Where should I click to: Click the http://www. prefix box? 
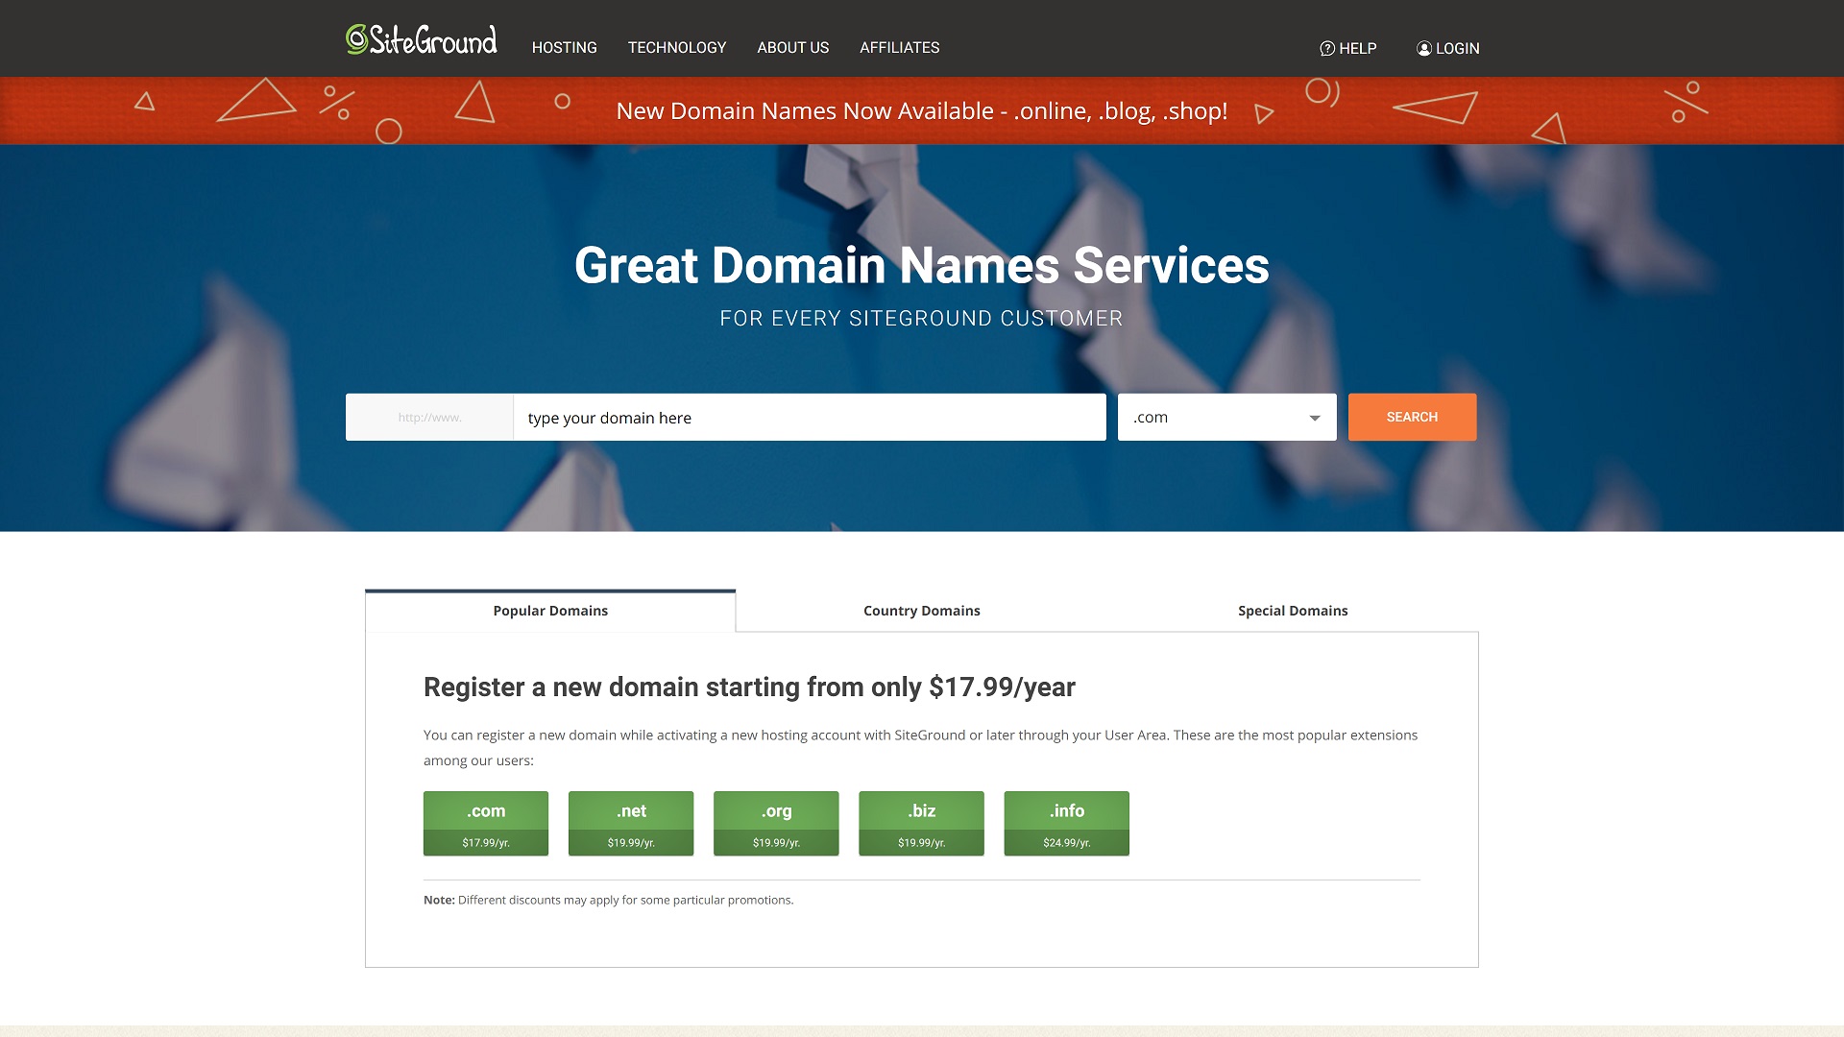click(429, 418)
